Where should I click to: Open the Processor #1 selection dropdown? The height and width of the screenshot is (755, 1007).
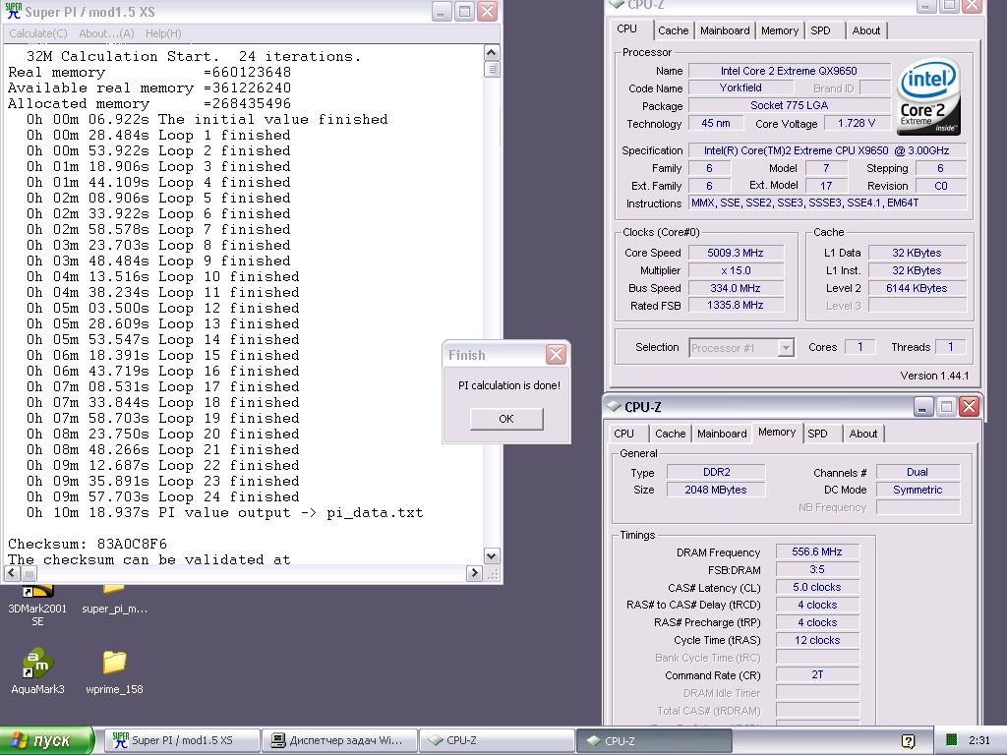click(x=741, y=347)
